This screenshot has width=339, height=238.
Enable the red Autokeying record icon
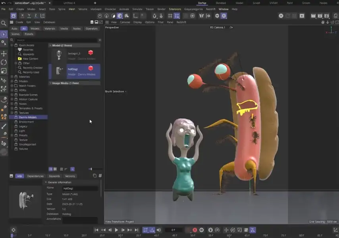click(195, 230)
